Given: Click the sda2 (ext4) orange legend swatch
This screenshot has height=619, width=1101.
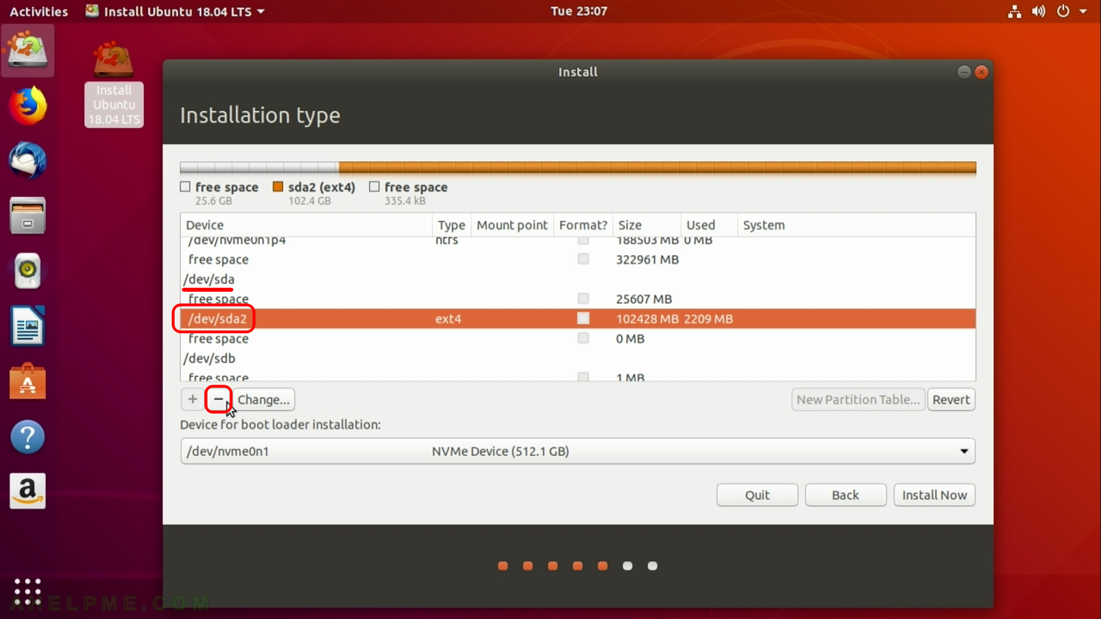Looking at the screenshot, I should [278, 187].
